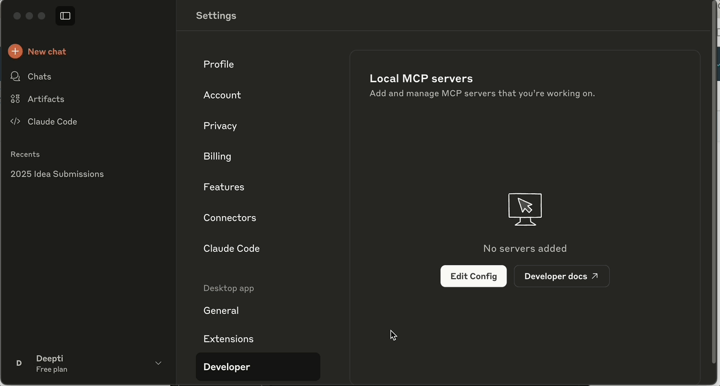
Task: Expand the Deepti account options chevron
Action: coord(158,363)
